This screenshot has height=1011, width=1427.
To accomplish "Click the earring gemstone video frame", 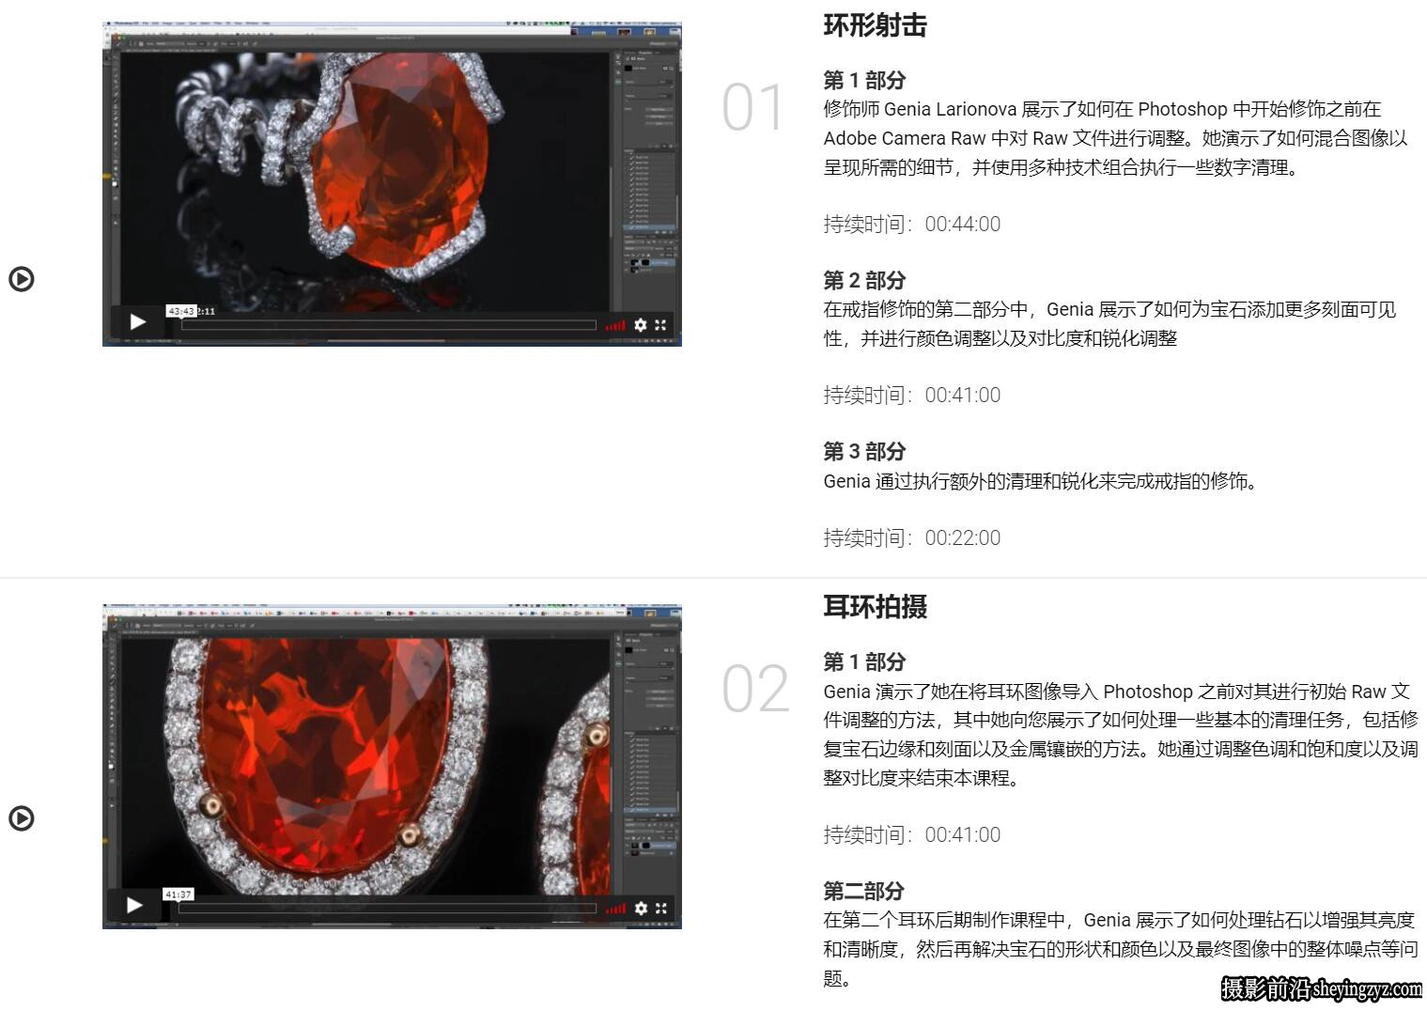I will (x=392, y=767).
